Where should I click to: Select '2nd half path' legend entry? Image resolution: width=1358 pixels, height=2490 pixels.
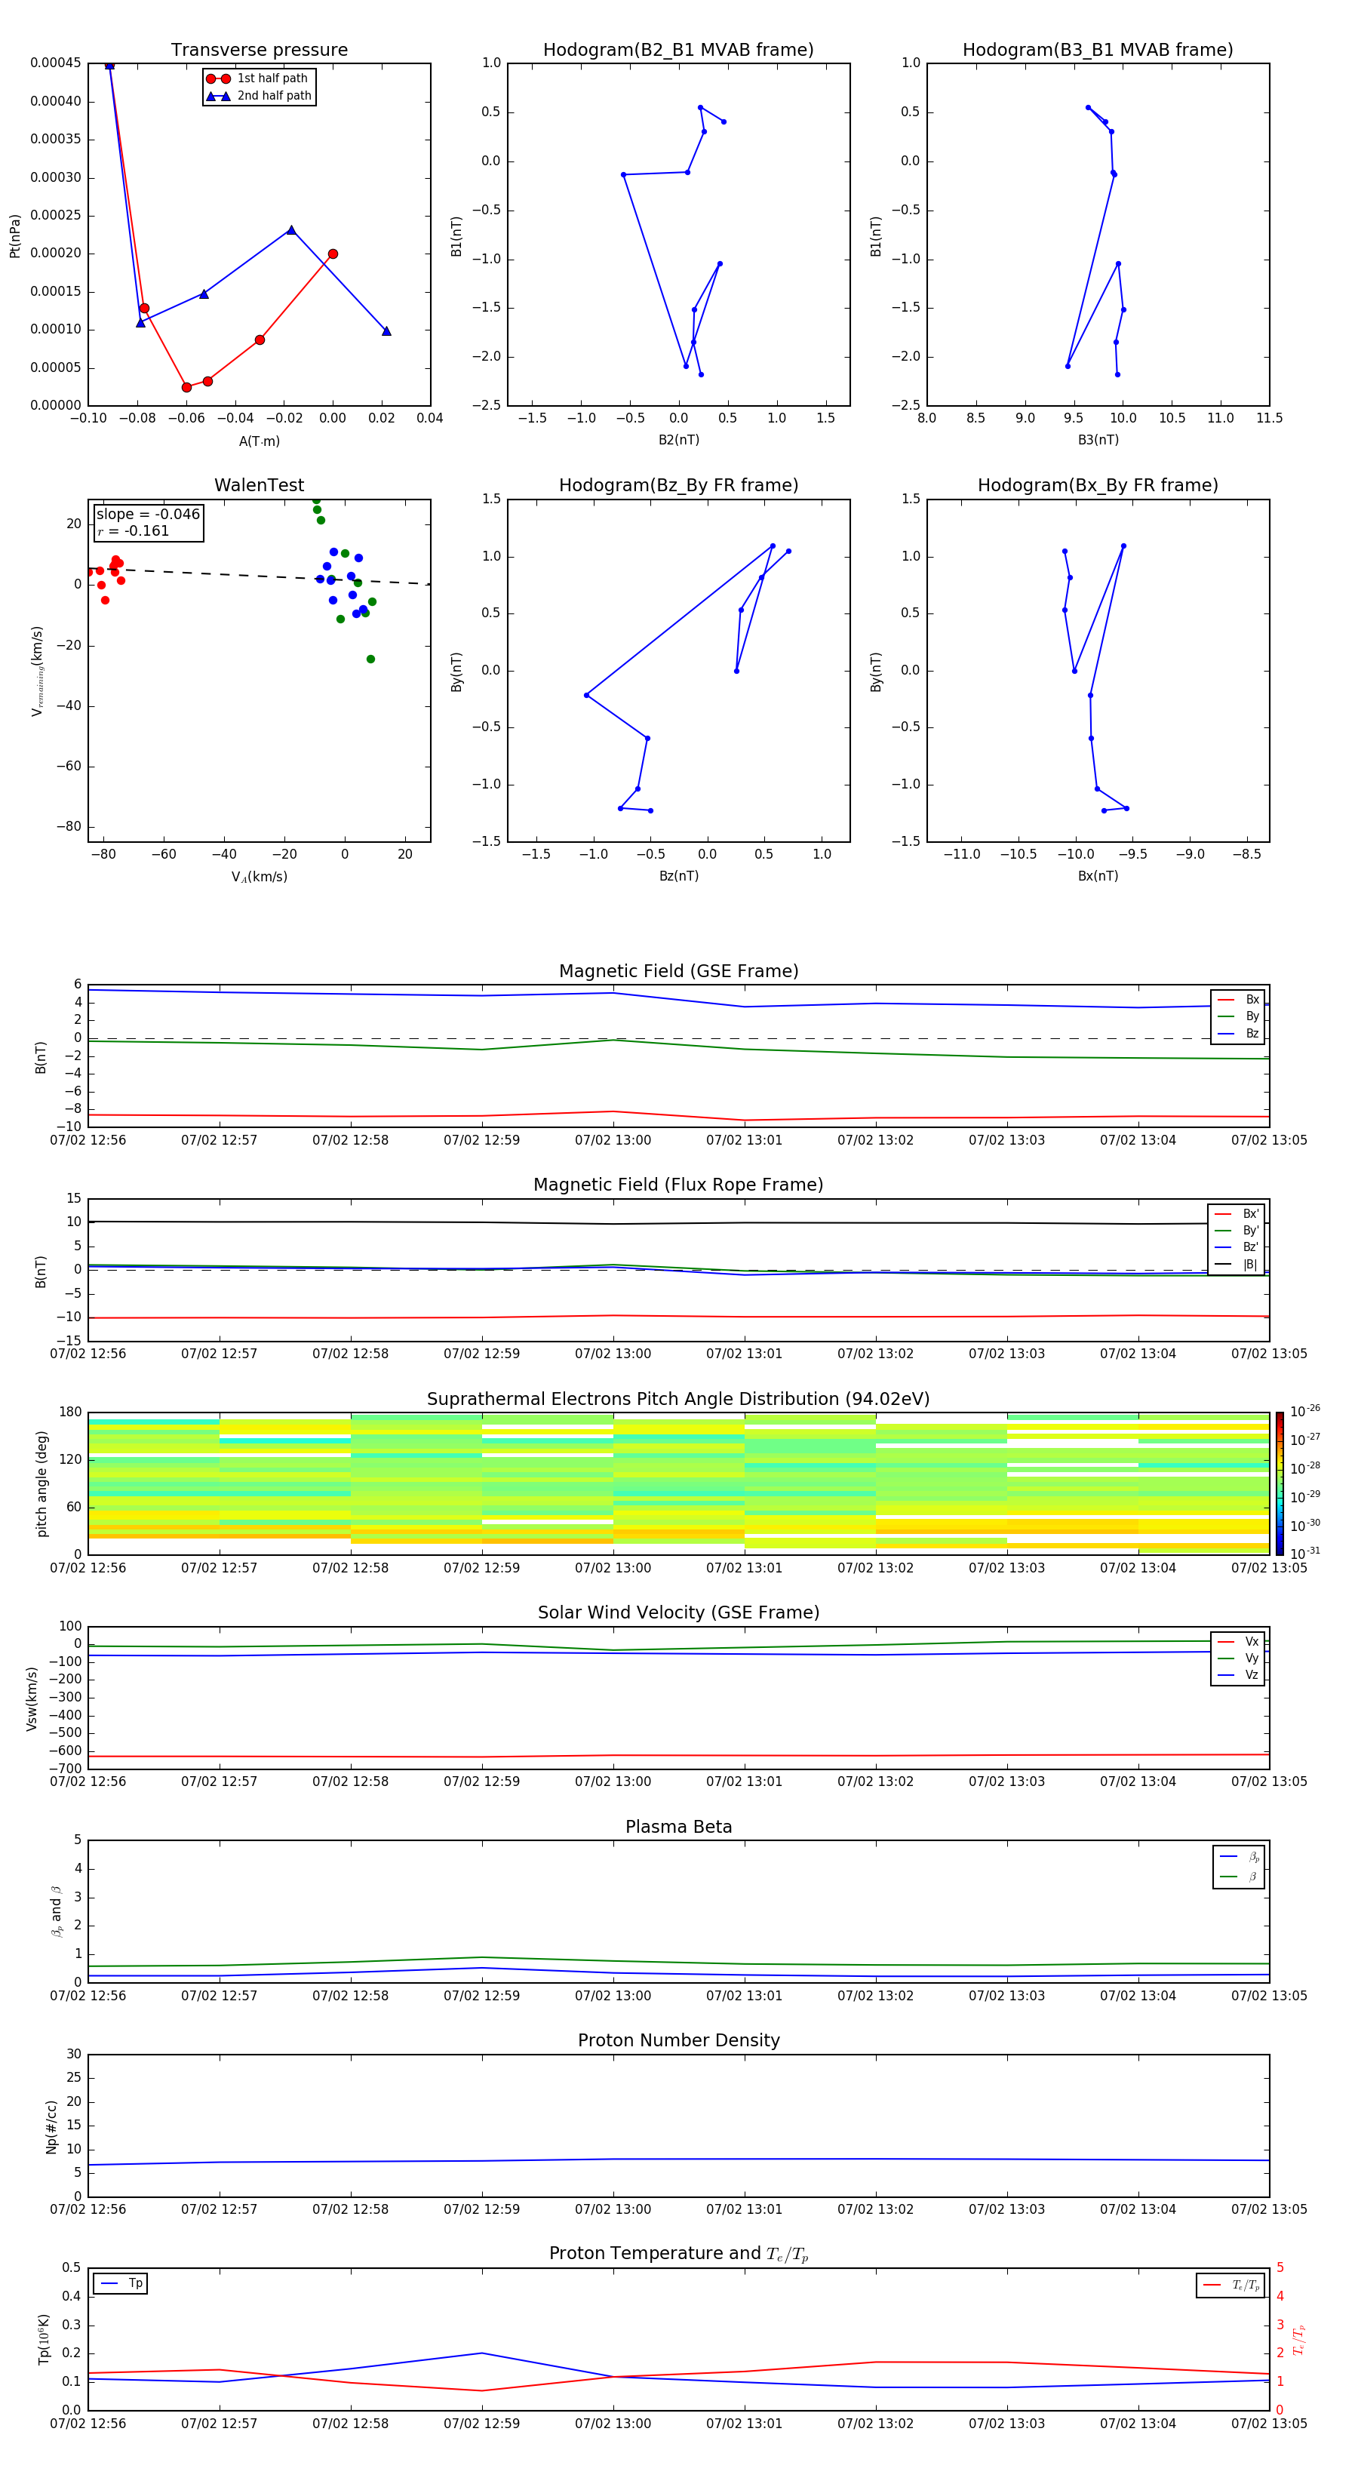(x=259, y=96)
